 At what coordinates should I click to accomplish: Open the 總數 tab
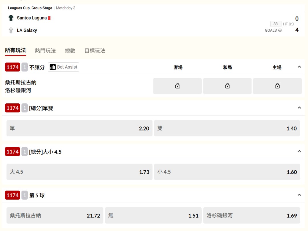click(x=70, y=51)
